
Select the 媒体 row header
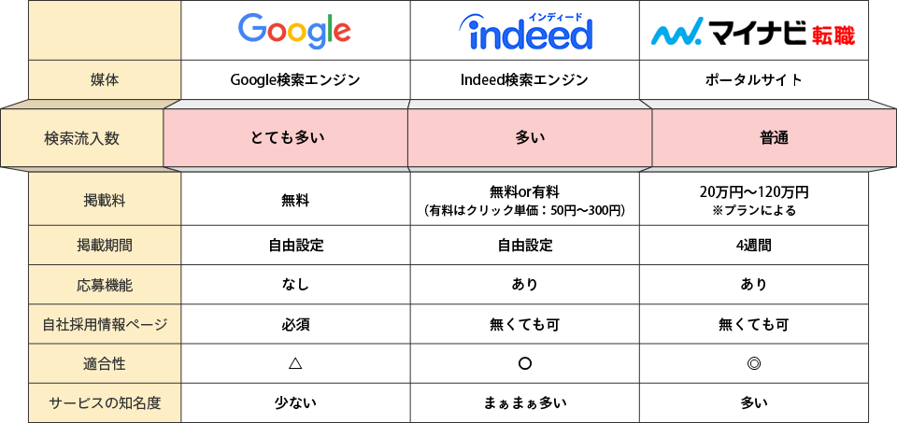tap(106, 79)
